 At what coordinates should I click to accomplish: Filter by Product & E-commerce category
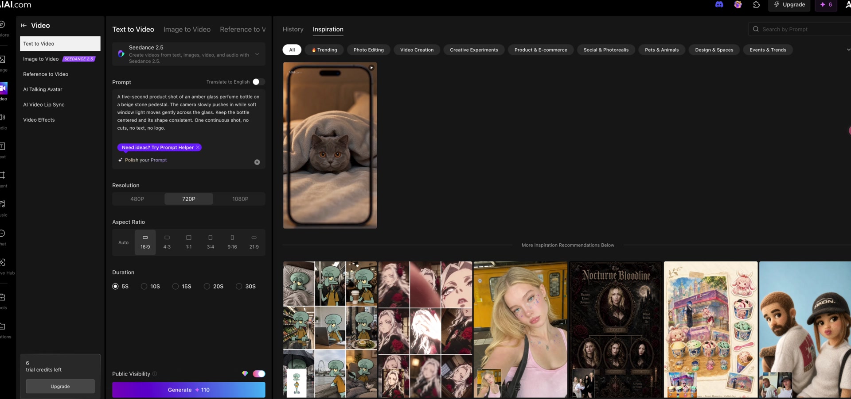[541, 50]
